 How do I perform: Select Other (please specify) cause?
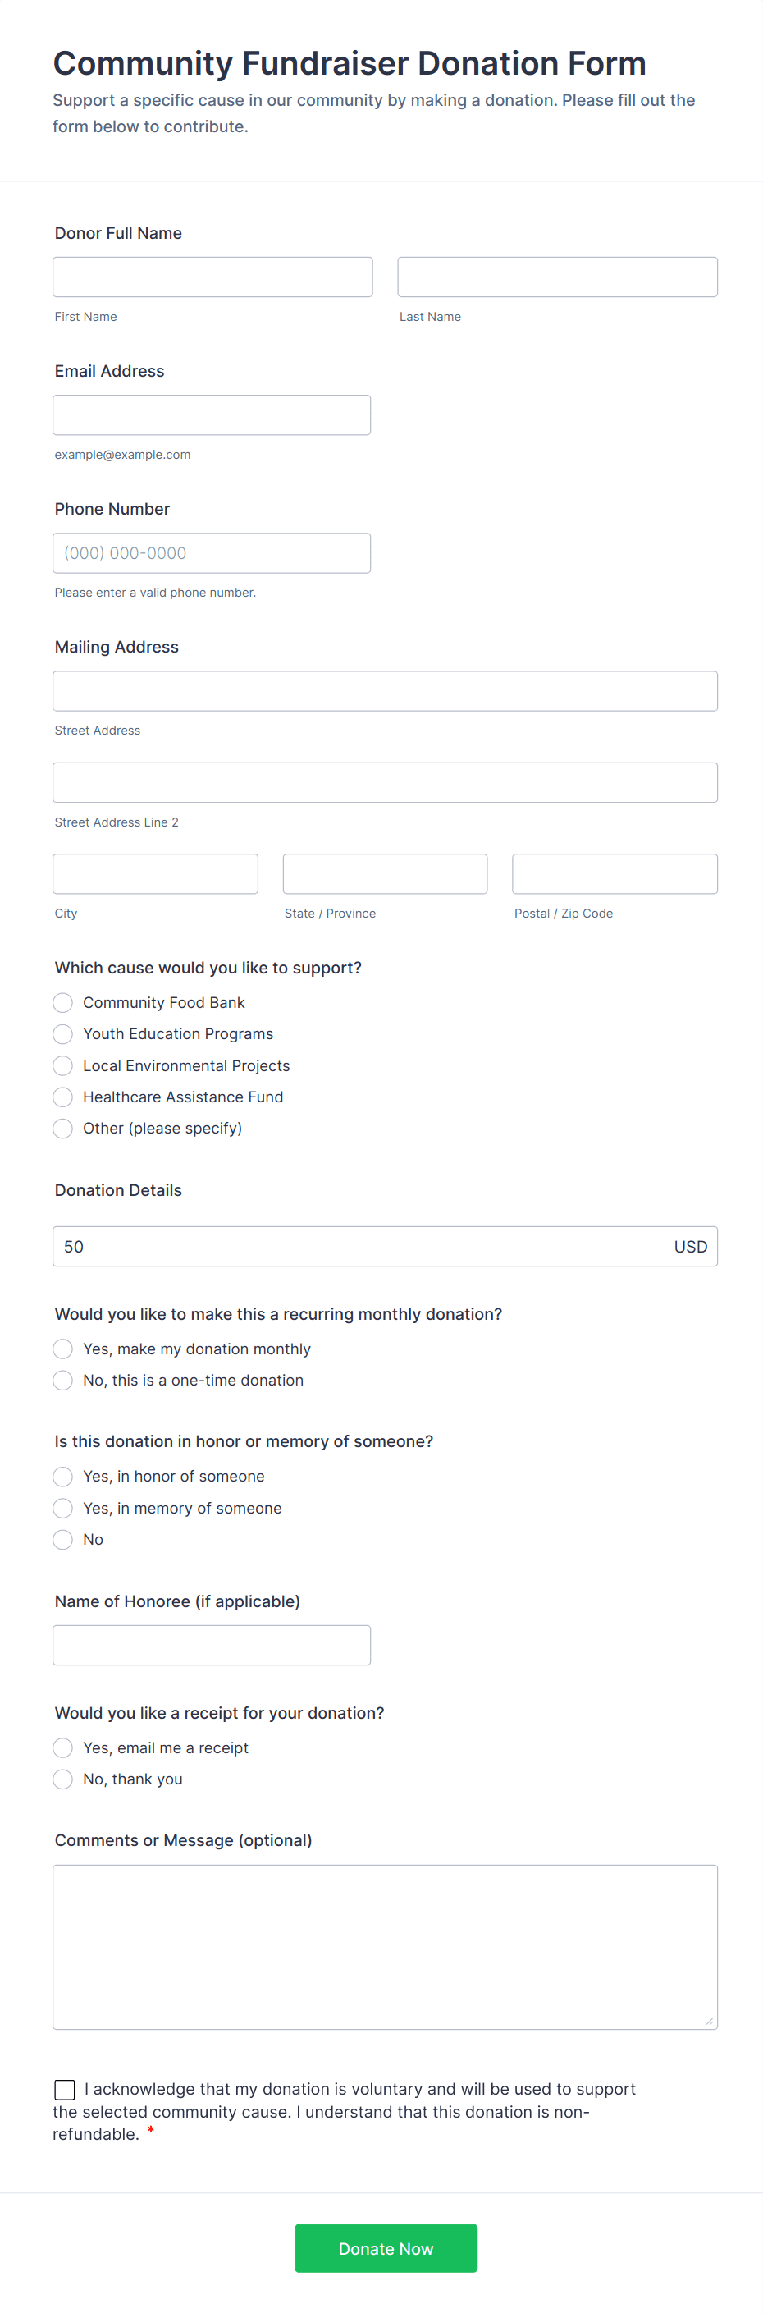tap(63, 1128)
